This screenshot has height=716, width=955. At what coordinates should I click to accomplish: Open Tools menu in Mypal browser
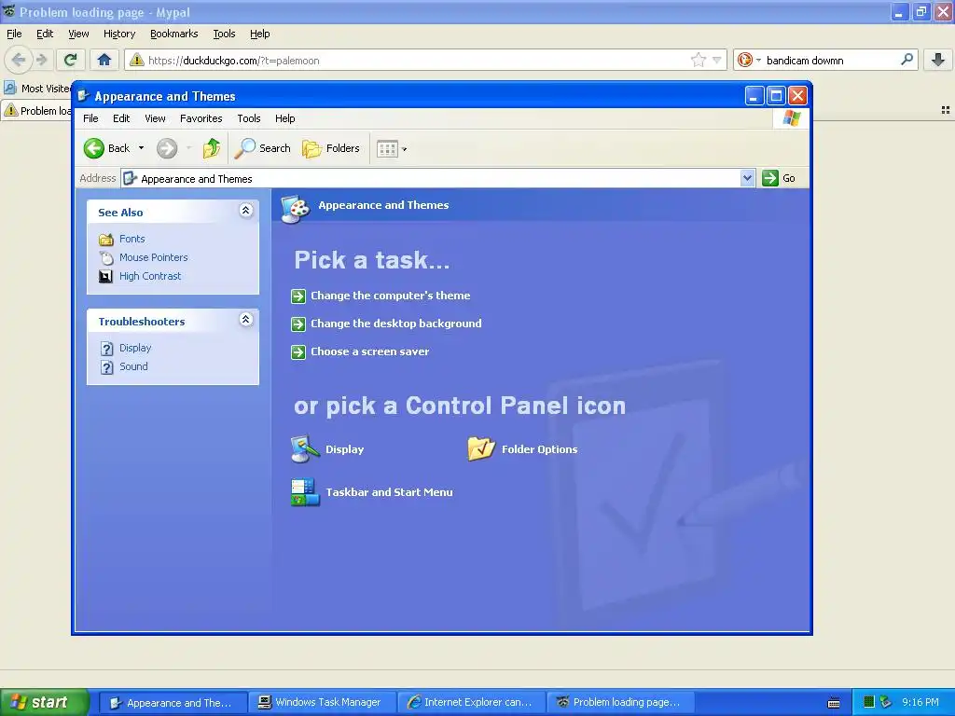[224, 34]
